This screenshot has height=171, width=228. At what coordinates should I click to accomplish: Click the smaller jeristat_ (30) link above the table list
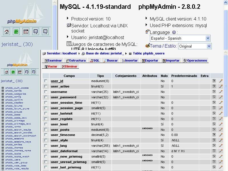point(12,81)
